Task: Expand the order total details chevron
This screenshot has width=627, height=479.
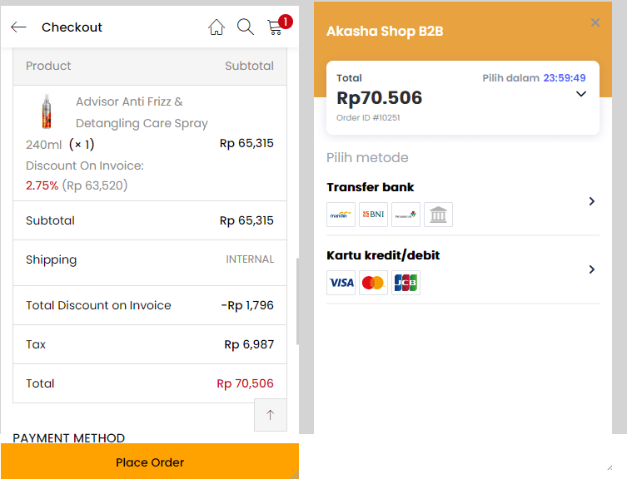Action: point(581,94)
